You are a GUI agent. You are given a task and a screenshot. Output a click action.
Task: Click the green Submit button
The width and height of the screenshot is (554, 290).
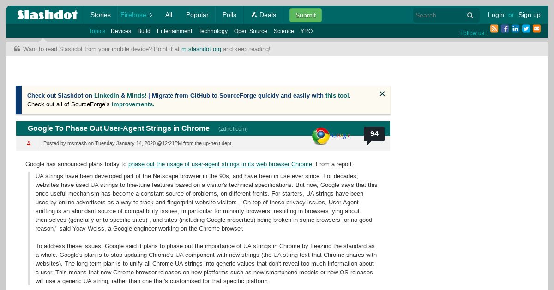306,15
